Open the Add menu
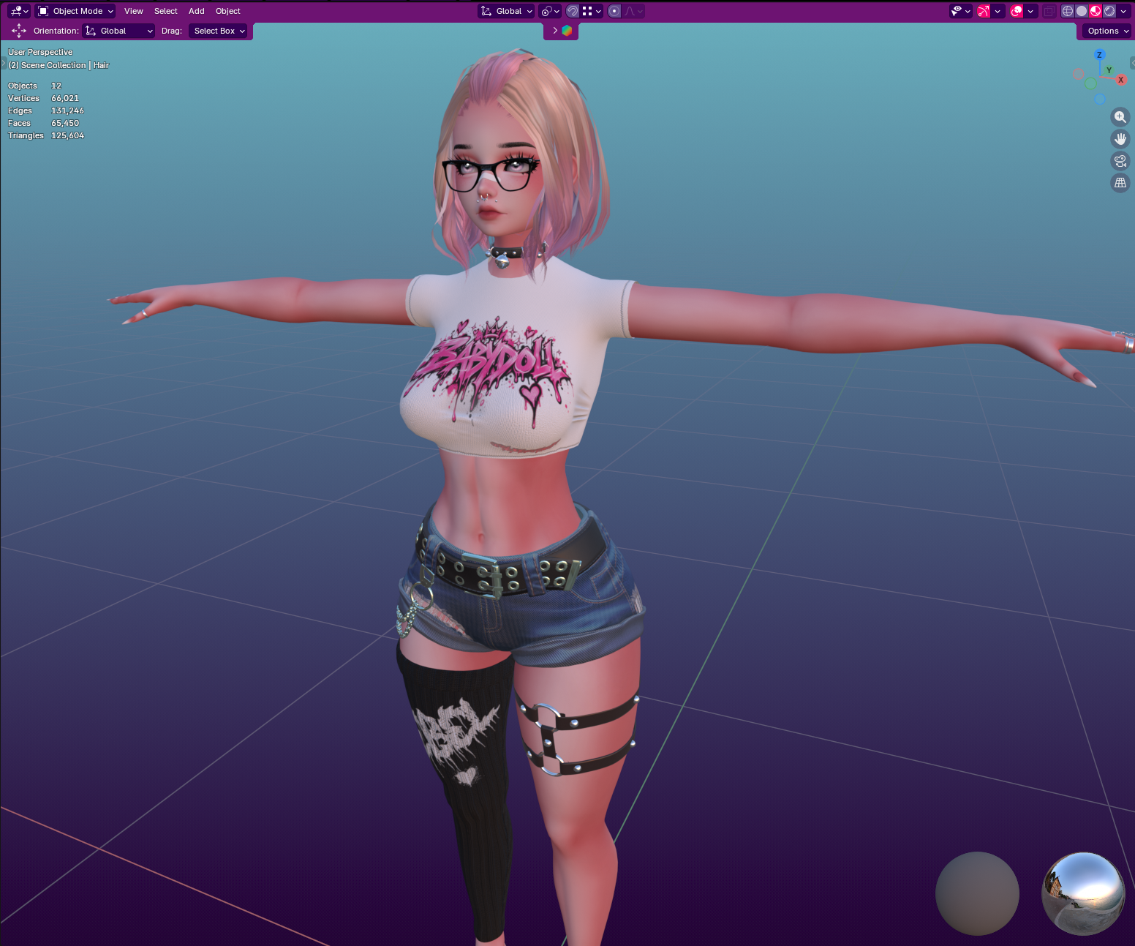Image resolution: width=1135 pixels, height=946 pixels. (x=197, y=11)
